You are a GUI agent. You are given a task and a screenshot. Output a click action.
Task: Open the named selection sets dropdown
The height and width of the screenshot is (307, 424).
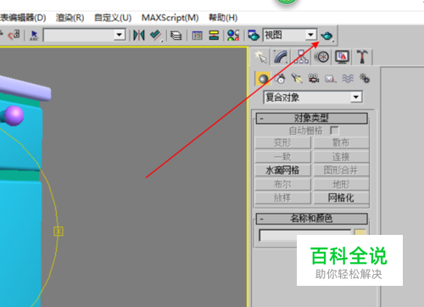(120, 36)
